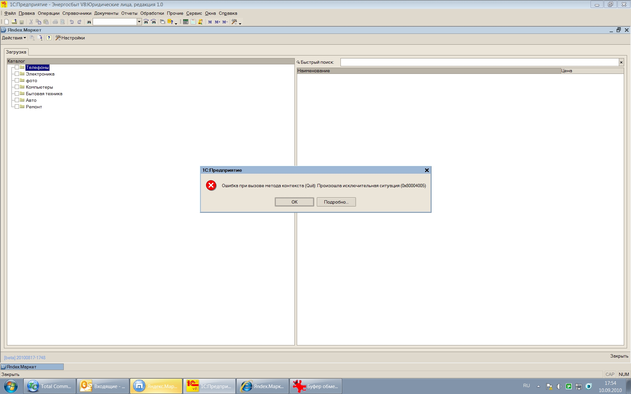Click the Cut scissors icon
Screen dimensions: 631x394
coord(31,22)
